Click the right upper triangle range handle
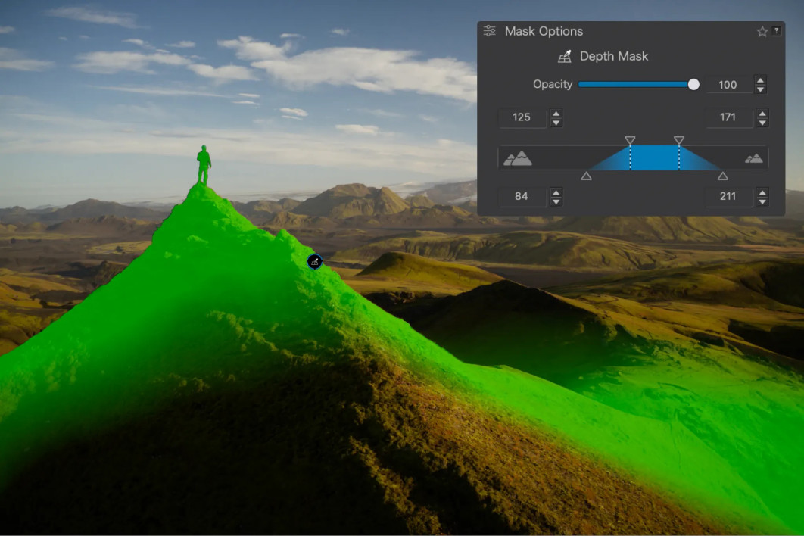This screenshot has height=536, width=804. (679, 140)
